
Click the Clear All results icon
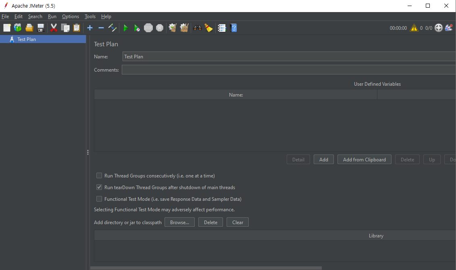[184, 28]
